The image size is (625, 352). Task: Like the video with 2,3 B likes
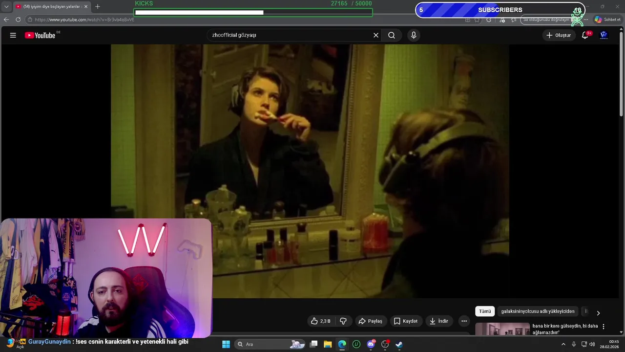[321, 321]
